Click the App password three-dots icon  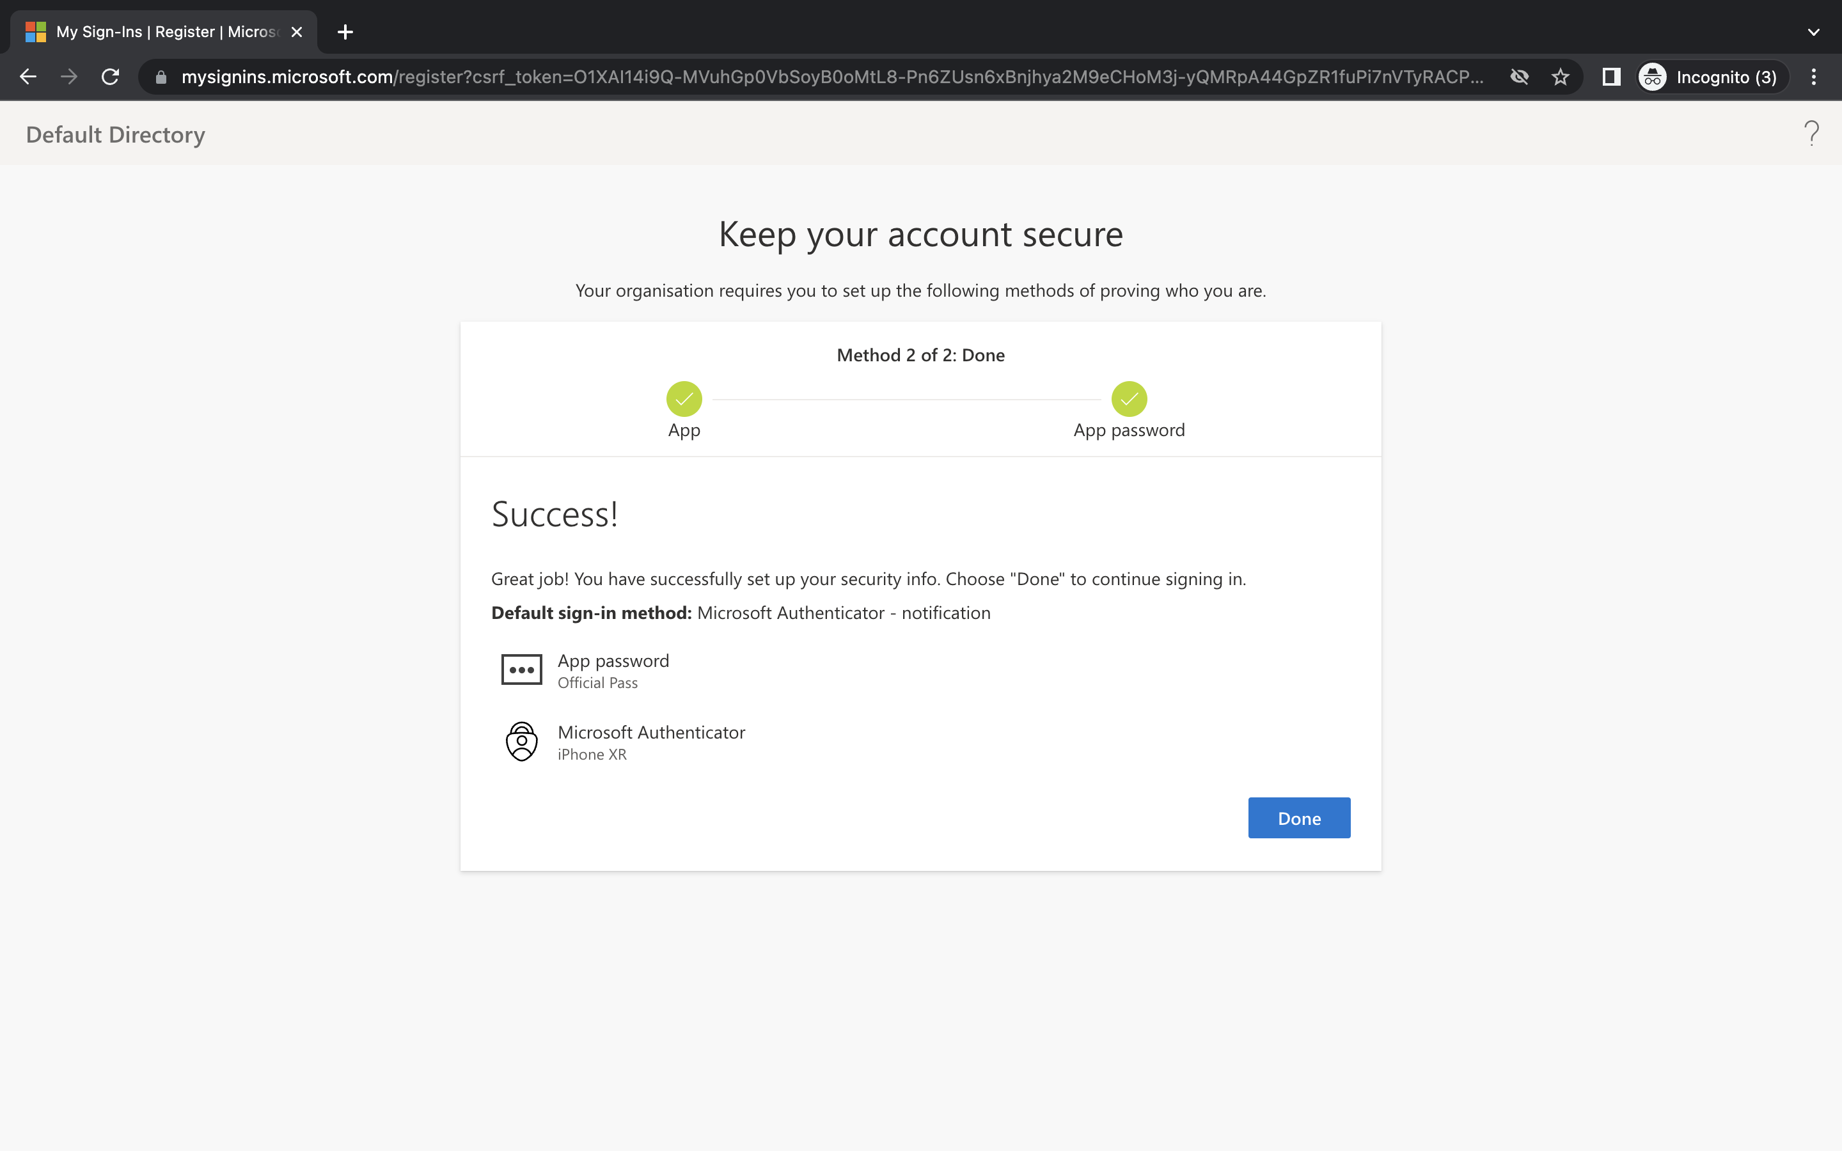(521, 669)
